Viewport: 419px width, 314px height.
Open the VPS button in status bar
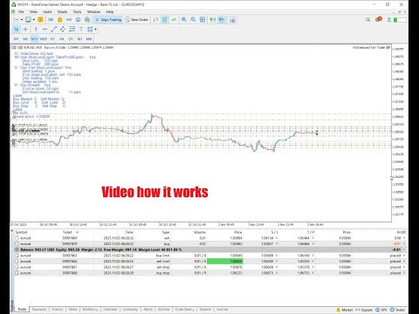381,310
